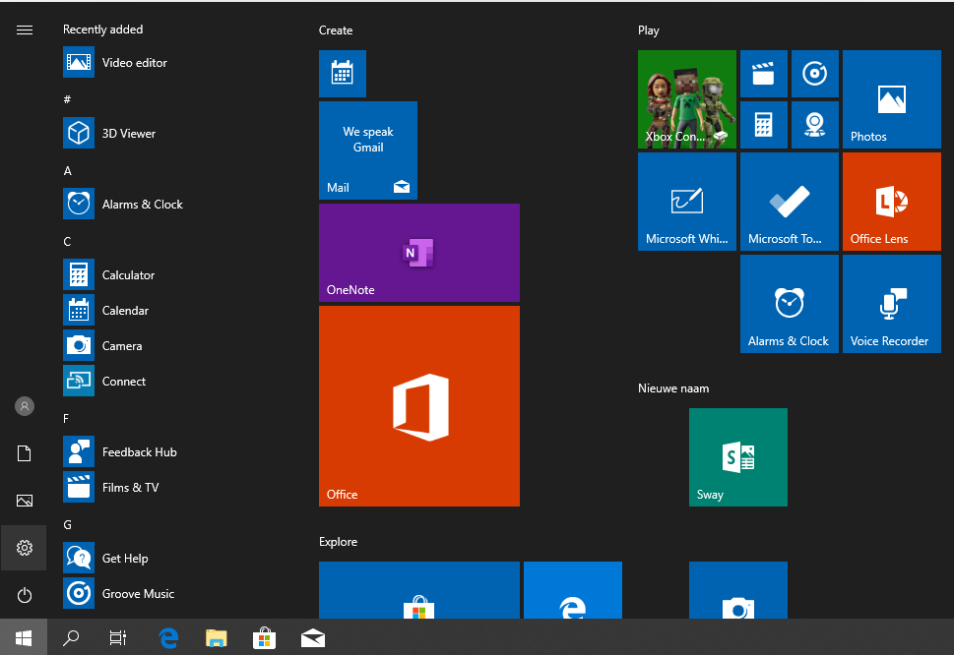Open the Xbox Console Companion tile
The height and width of the screenshot is (655, 954).
[x=687, y=99]
